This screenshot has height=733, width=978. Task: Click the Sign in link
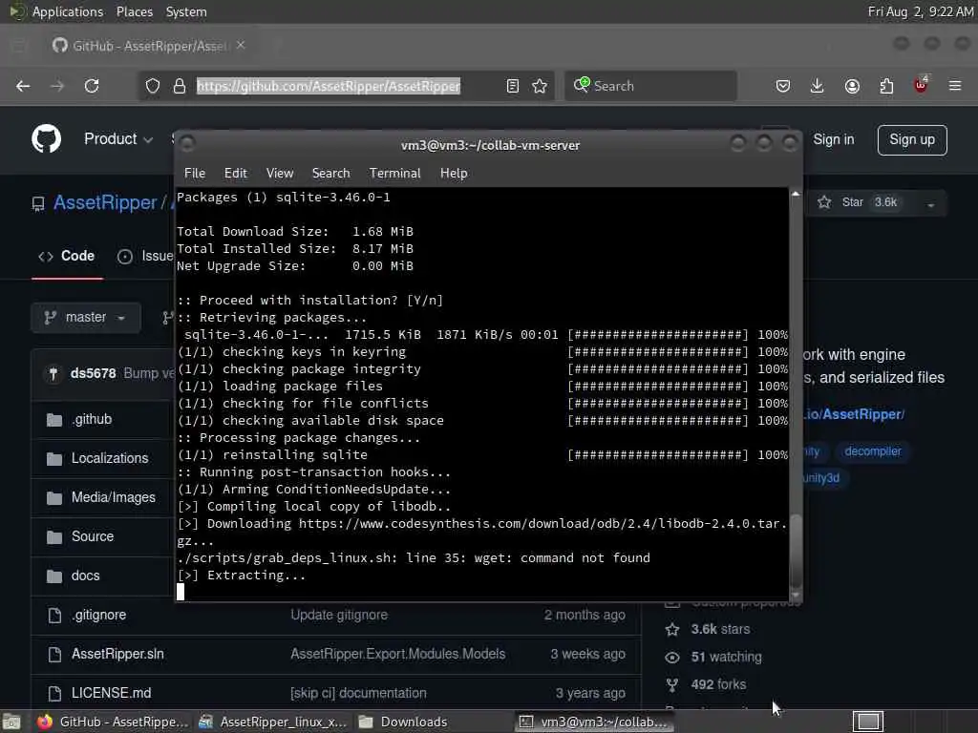click(x=833, y=139)
